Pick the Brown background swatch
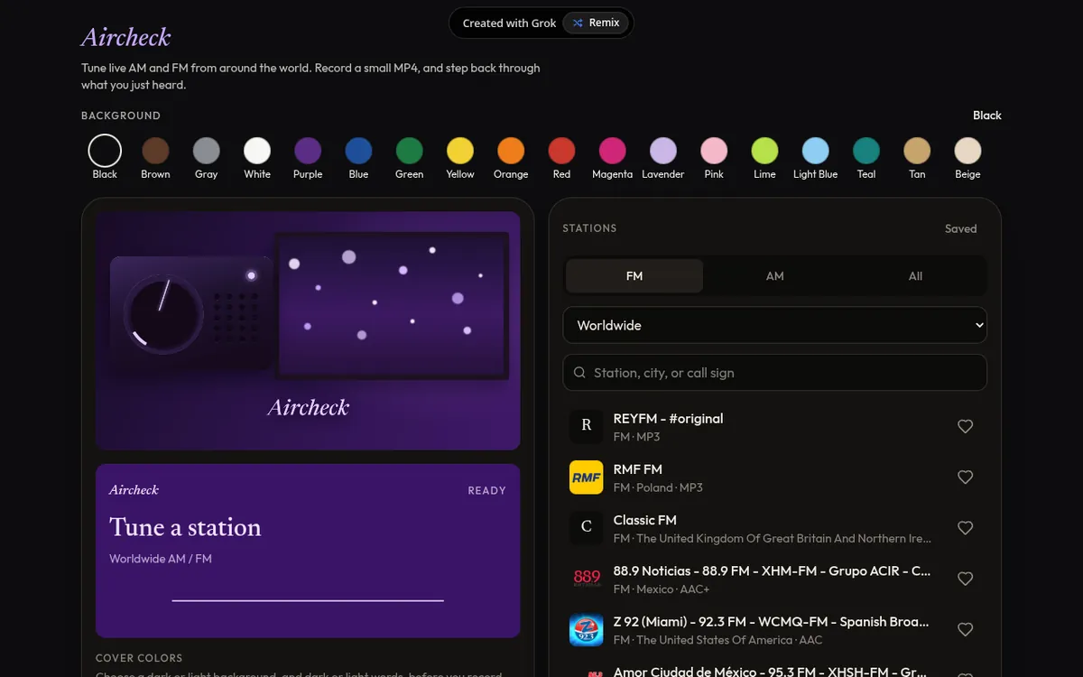1083x677 pixels. 155,151
